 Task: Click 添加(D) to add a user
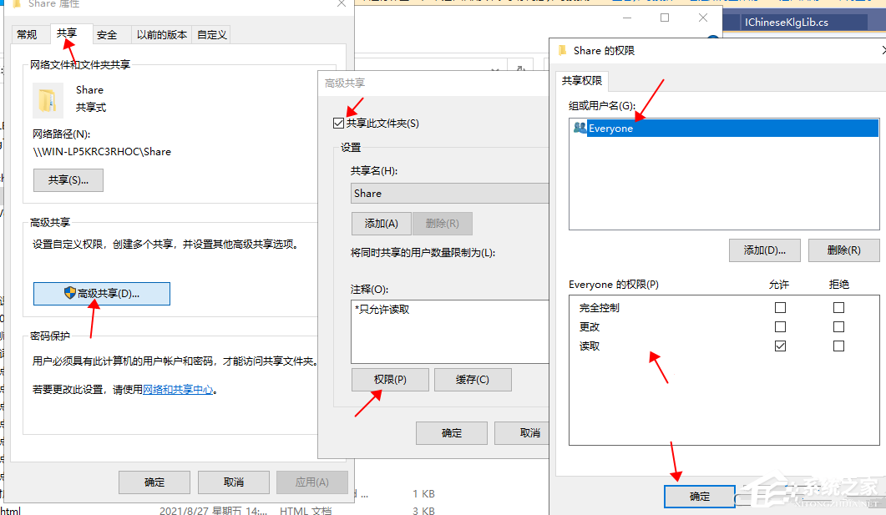pos(764,250)
